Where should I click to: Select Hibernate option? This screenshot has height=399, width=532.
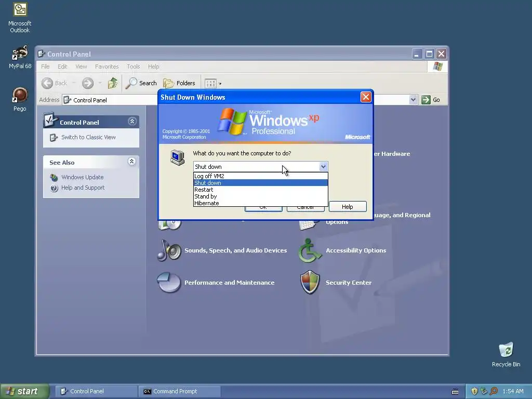pyautogui.click(x=261, y=203)
